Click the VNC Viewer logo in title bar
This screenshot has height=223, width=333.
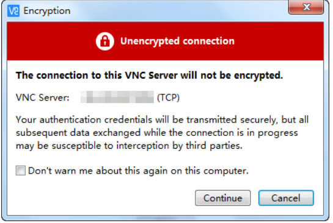pos(13,11)
